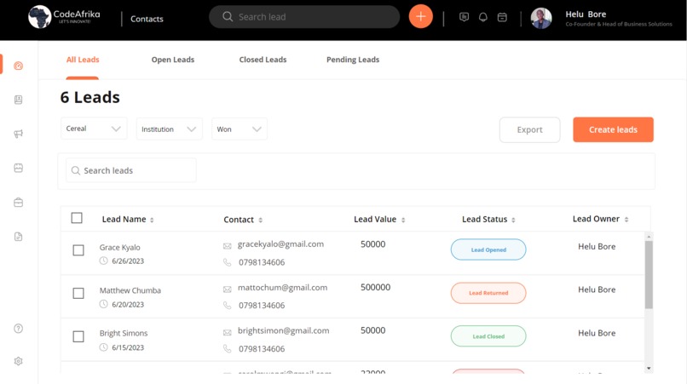
Task: Click the scrollbar down arrow
Action: click(649, 369)
